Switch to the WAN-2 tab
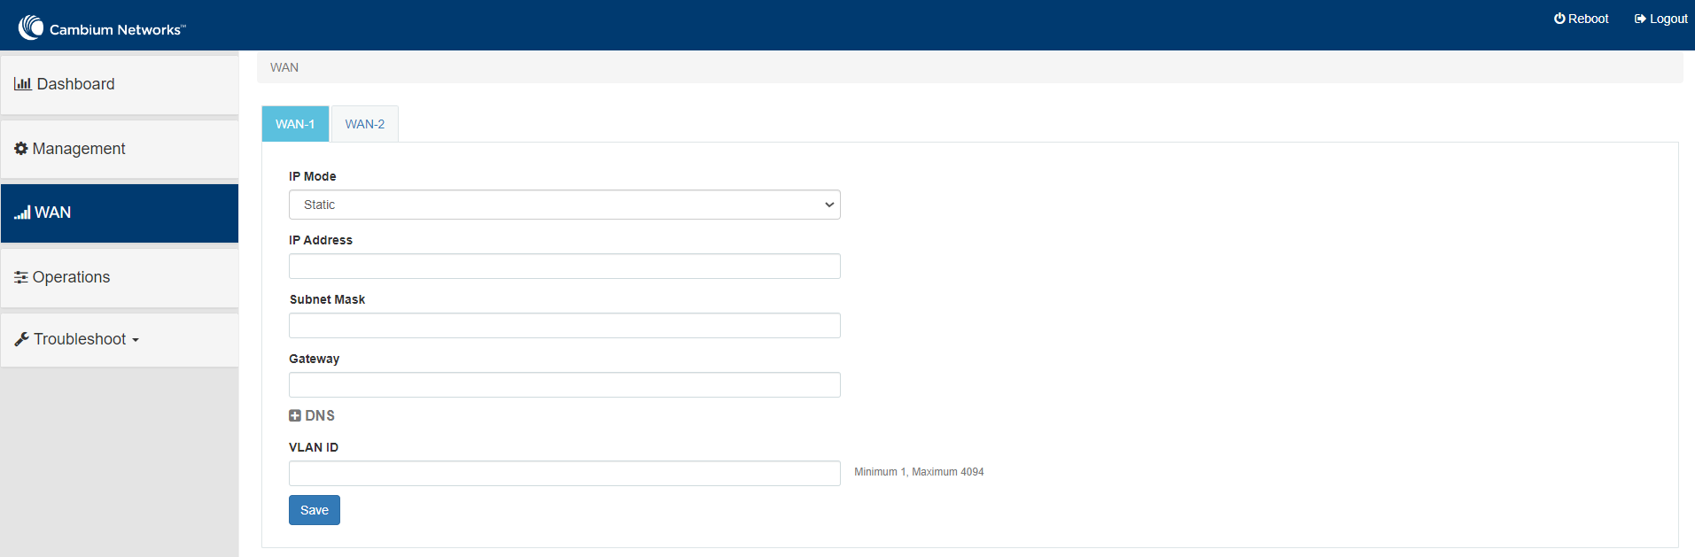 click(365, 124)
